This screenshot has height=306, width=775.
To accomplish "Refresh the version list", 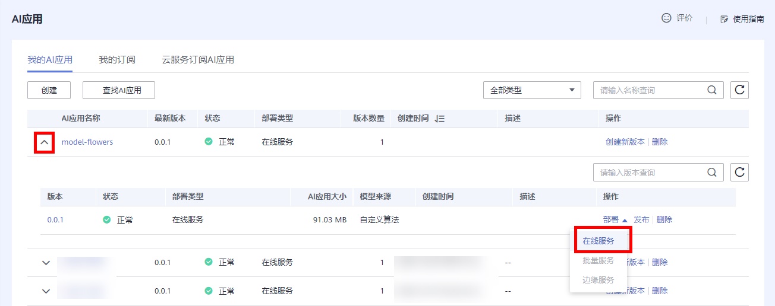I will point(740,173).
